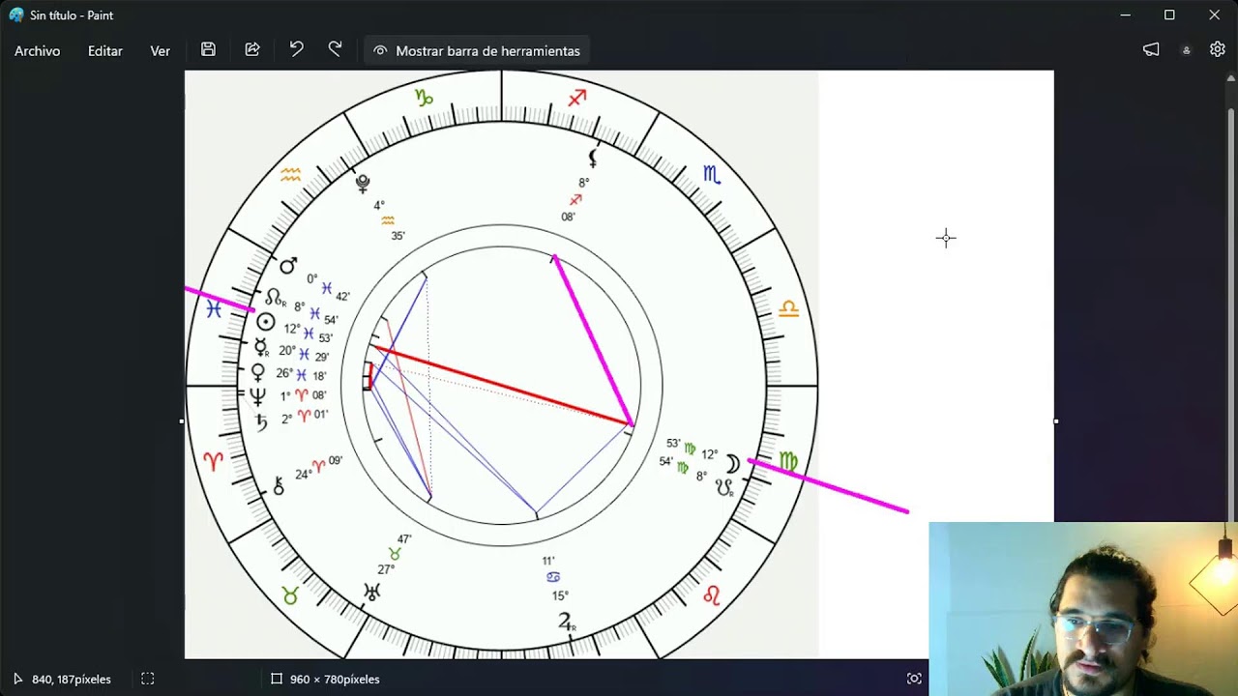Click the '840, 187píxeles' cursor position text
Viewport: 1238px width, 696px height.
[72, 680]
